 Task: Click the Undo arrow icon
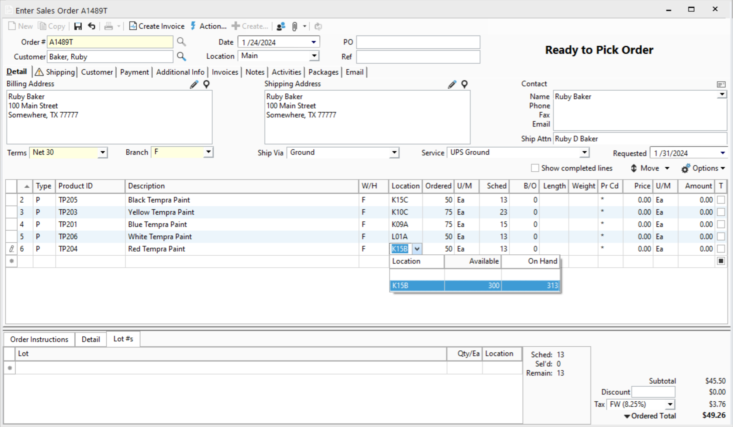(x=92, y=27)
